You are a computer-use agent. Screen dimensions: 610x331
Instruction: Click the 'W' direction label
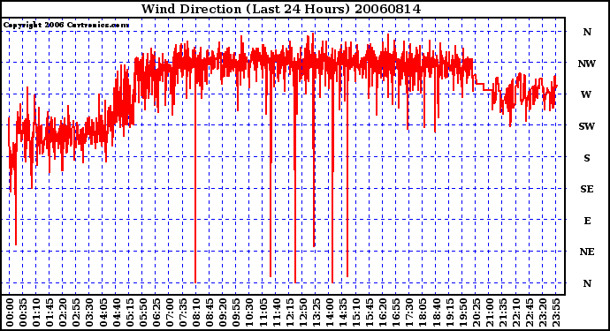click(x=586, y=94)
